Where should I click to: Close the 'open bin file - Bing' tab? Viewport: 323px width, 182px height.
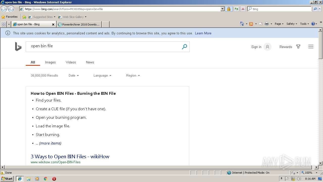pos(53,25)
